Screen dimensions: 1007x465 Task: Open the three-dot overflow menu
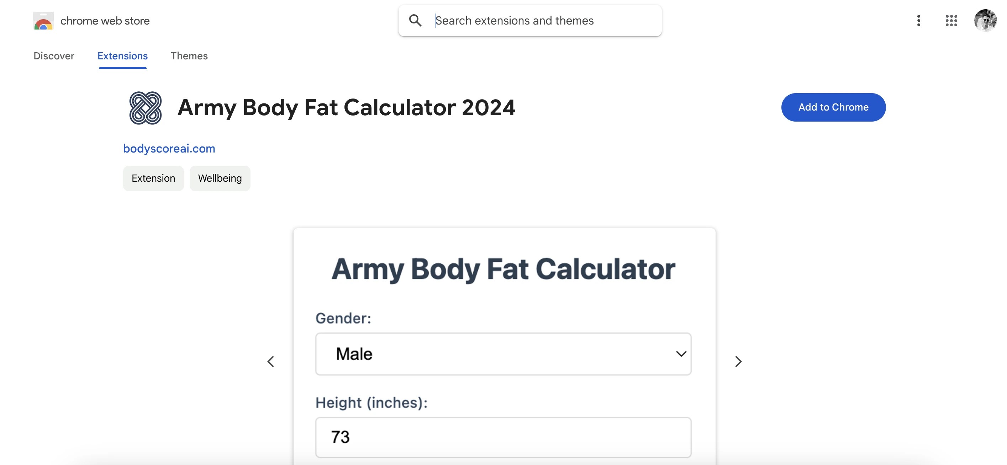(919, 21)
